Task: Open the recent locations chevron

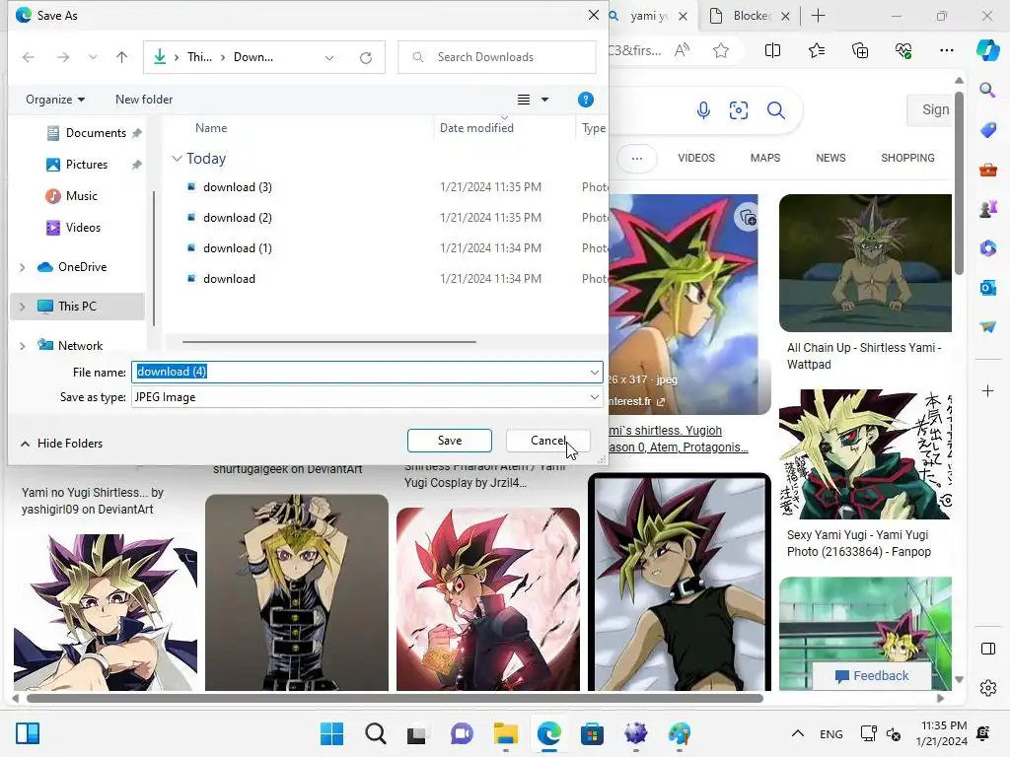Action: (x=93, y=57)
